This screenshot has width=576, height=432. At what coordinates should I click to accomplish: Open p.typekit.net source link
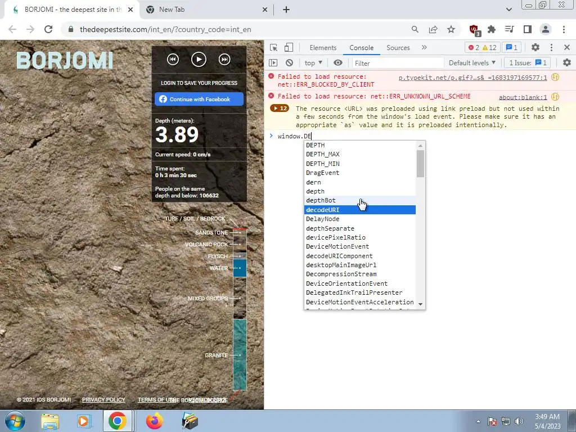472,78
